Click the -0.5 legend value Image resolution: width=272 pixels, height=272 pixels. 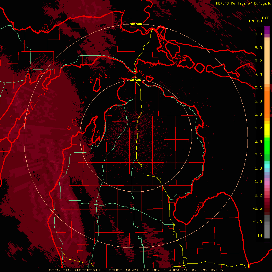click(257, 209)
